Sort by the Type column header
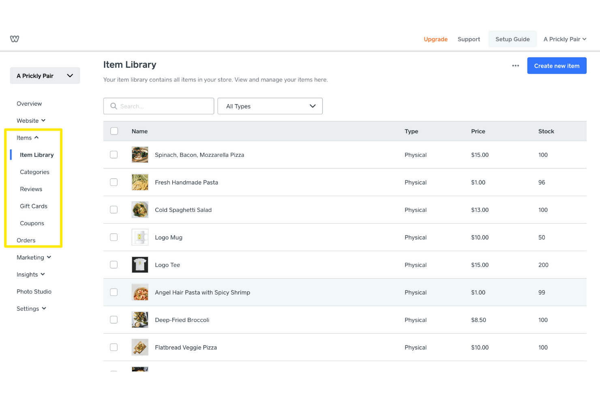This screenshot has width=600, height=400. [x=411, y=131]
